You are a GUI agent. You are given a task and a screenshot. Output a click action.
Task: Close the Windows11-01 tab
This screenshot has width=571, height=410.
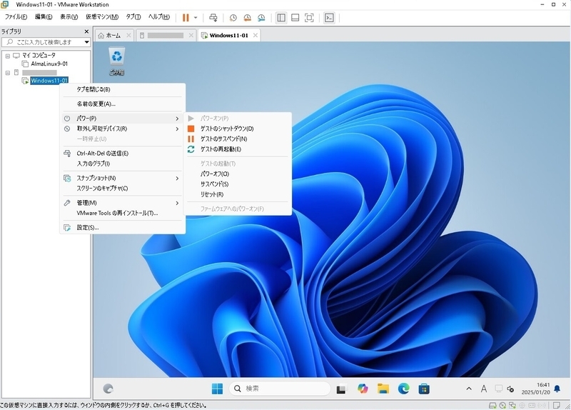coord(256,35)
